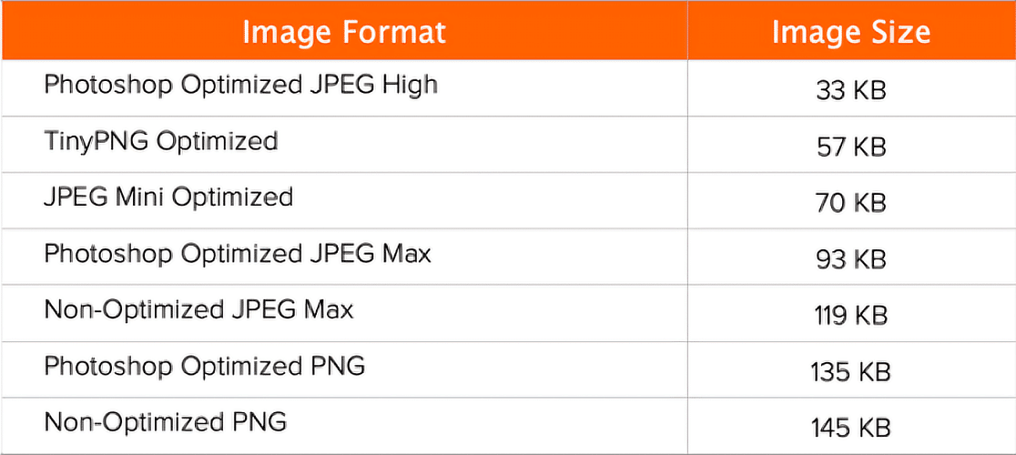Click the 119 KB size value
Image resolution: width=1016 pixels, height=455 pixels.
tap(850, 315)
